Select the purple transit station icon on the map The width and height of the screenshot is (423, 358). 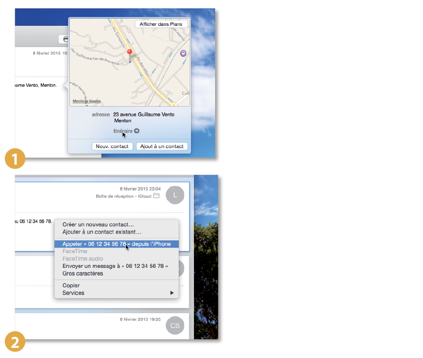tap(183, 53)
